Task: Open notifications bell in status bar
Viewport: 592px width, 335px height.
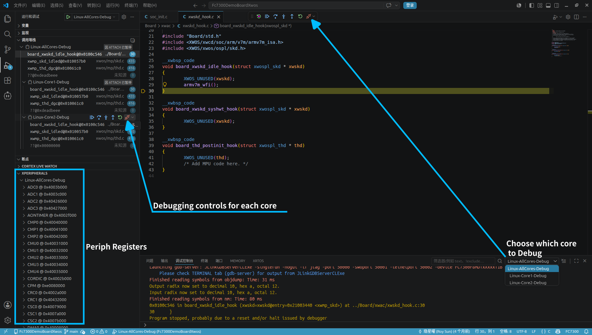Action: tap(586, 331)
